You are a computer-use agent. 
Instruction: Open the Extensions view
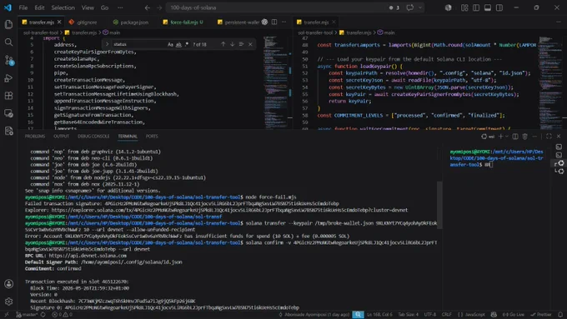tap(8, 96)
